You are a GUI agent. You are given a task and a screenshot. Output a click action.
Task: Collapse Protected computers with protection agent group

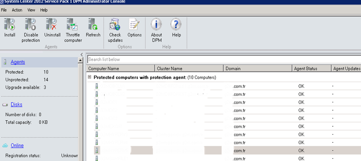(89, 77)
